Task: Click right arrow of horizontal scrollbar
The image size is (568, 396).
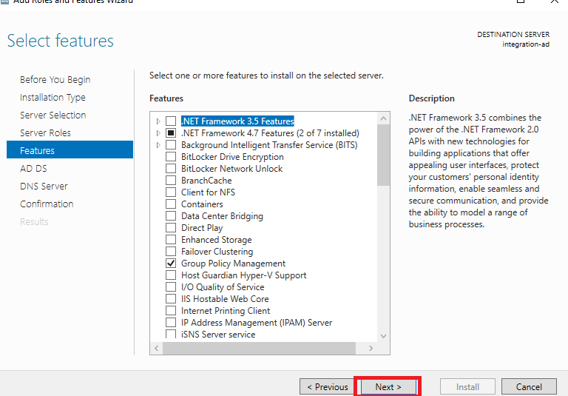Action: tap(371, 348)
